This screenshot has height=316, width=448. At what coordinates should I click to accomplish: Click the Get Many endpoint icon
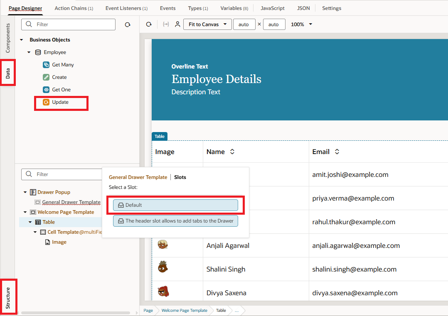point(46,65)
